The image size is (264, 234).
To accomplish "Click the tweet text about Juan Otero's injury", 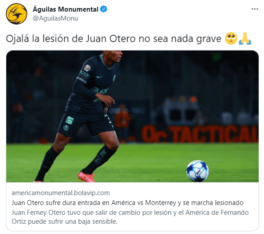I will point(114,39).
